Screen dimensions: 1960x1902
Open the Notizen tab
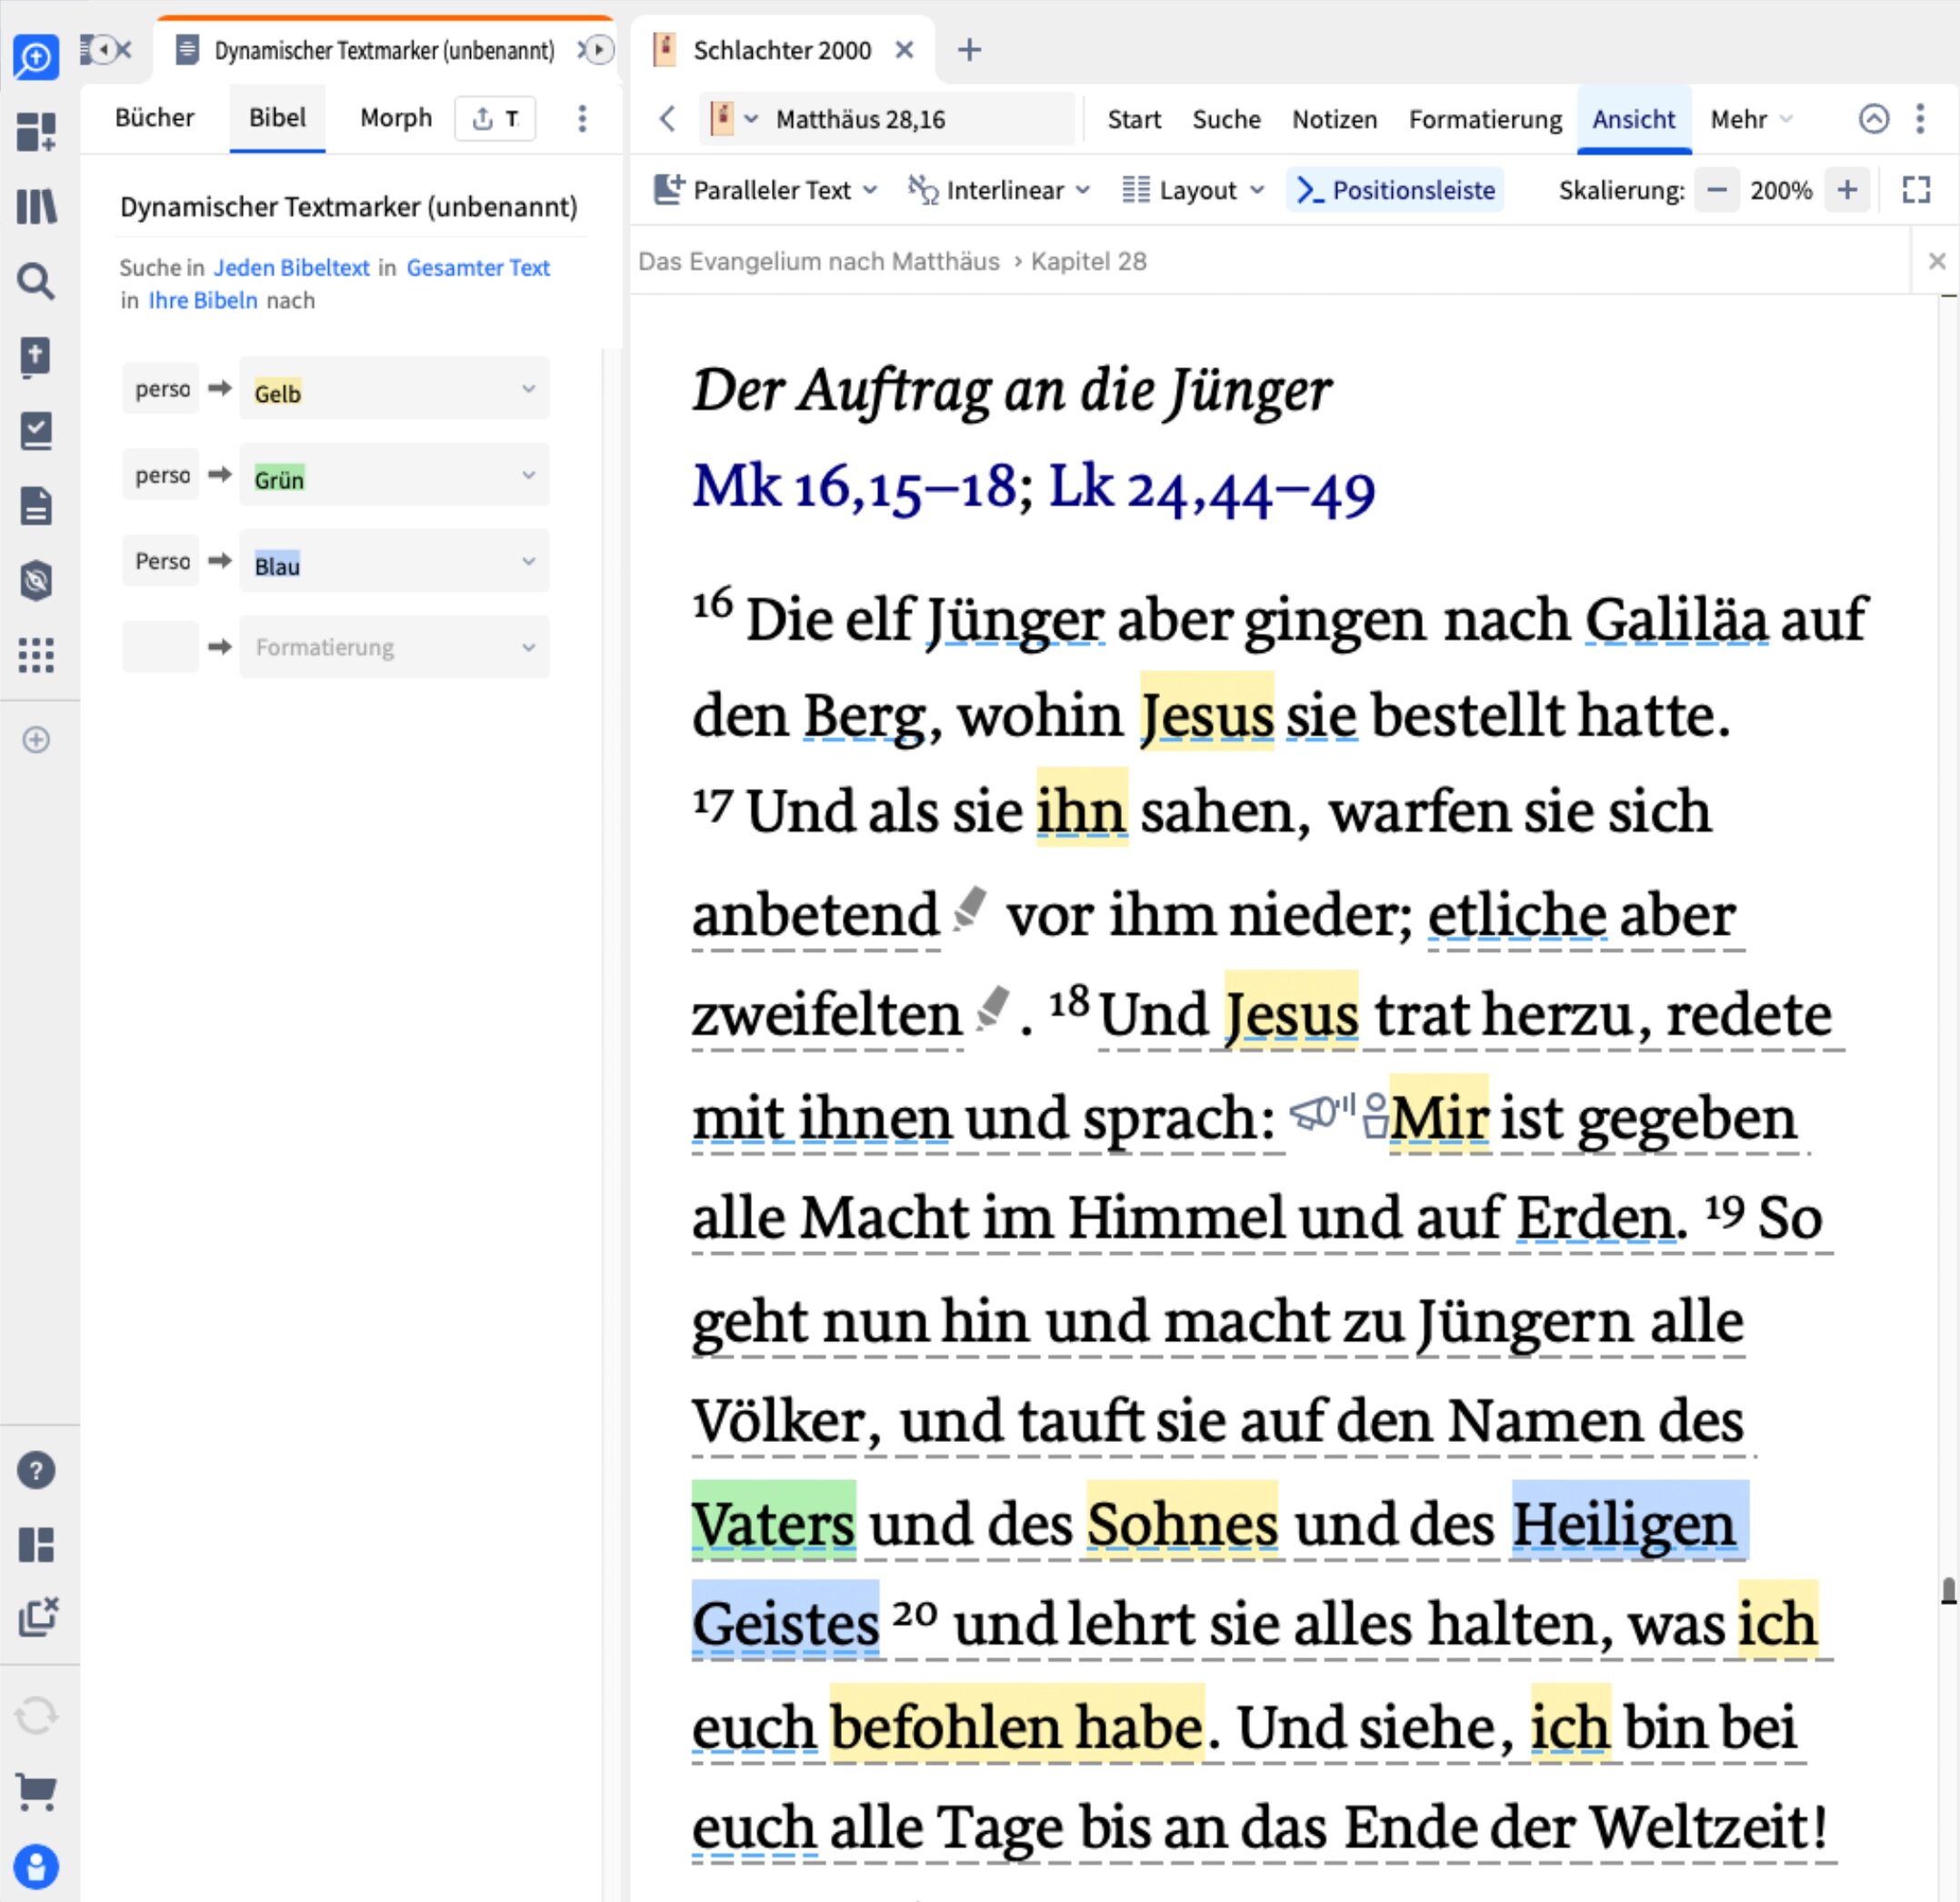1334,119
